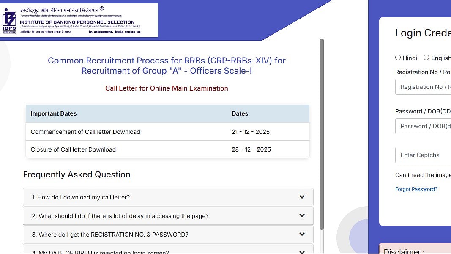This screenshot has width=451, height=254.
Task: Click 'Call Letter for Online Main Examination' heading
Action: [167, 88]
